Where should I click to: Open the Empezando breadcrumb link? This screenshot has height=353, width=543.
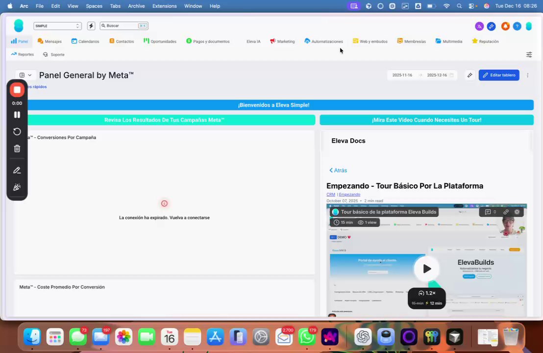[x=349, y=194]
